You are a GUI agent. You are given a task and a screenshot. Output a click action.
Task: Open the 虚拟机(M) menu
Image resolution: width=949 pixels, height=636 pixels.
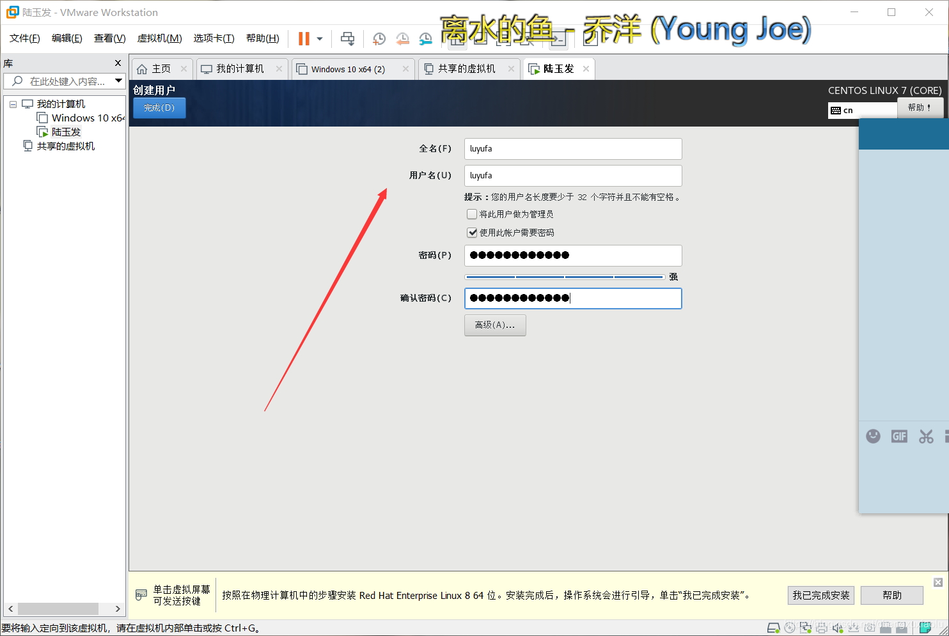point(160,38)
